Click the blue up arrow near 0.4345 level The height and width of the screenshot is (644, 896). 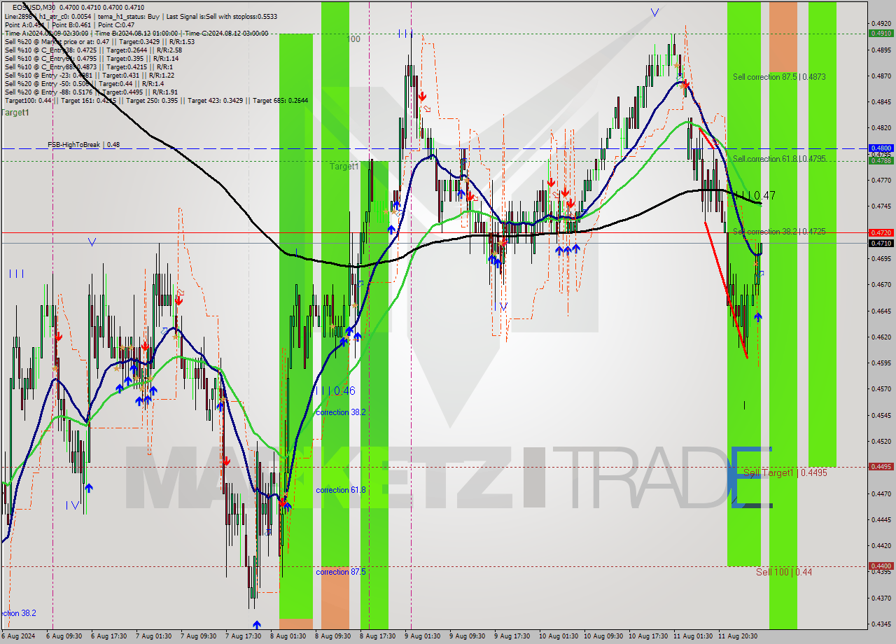tap(257, 624)
